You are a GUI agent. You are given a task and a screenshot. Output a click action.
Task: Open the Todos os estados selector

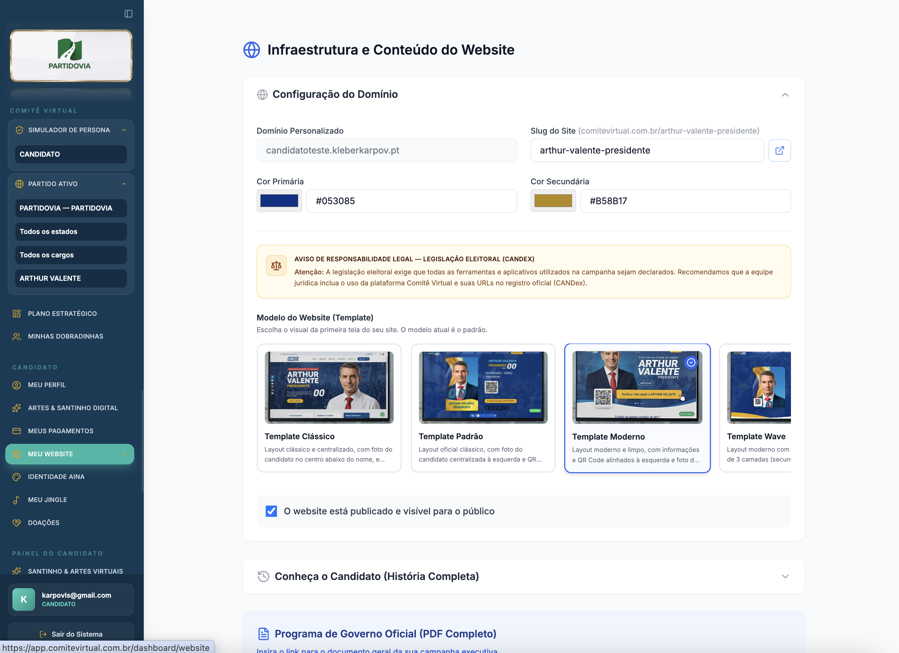coord(71,232)
